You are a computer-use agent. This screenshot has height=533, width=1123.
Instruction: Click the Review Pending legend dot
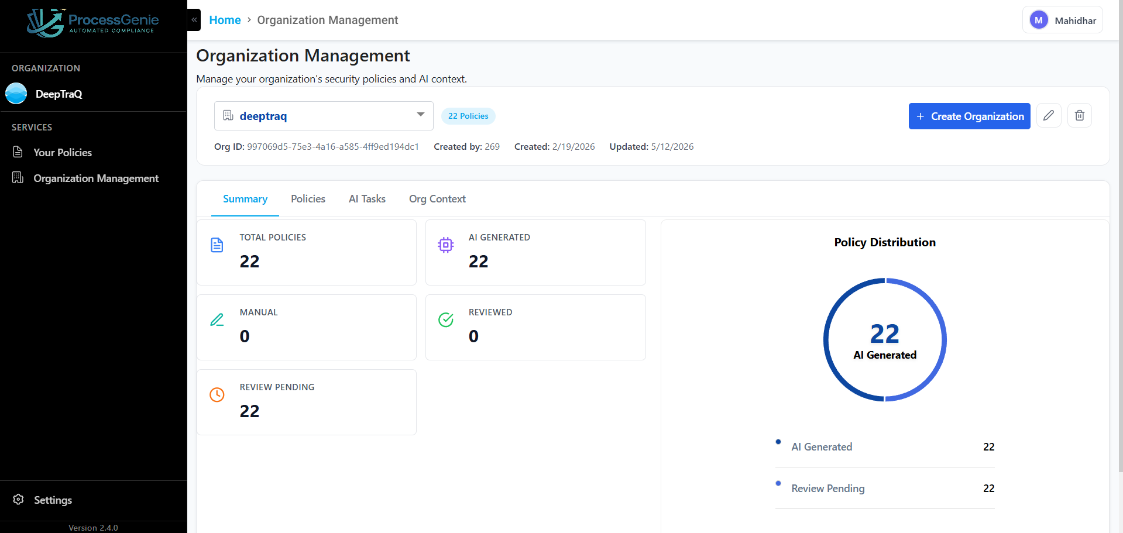coord(778,483)
